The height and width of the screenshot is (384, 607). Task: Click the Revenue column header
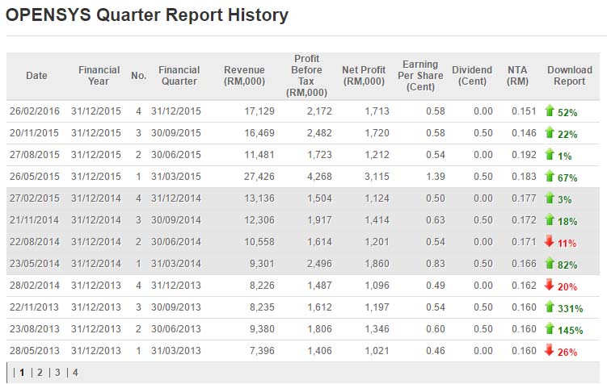tap(244, 76)
